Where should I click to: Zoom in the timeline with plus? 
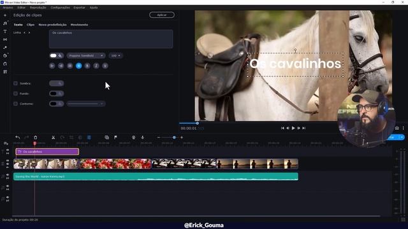click(182, 137)
